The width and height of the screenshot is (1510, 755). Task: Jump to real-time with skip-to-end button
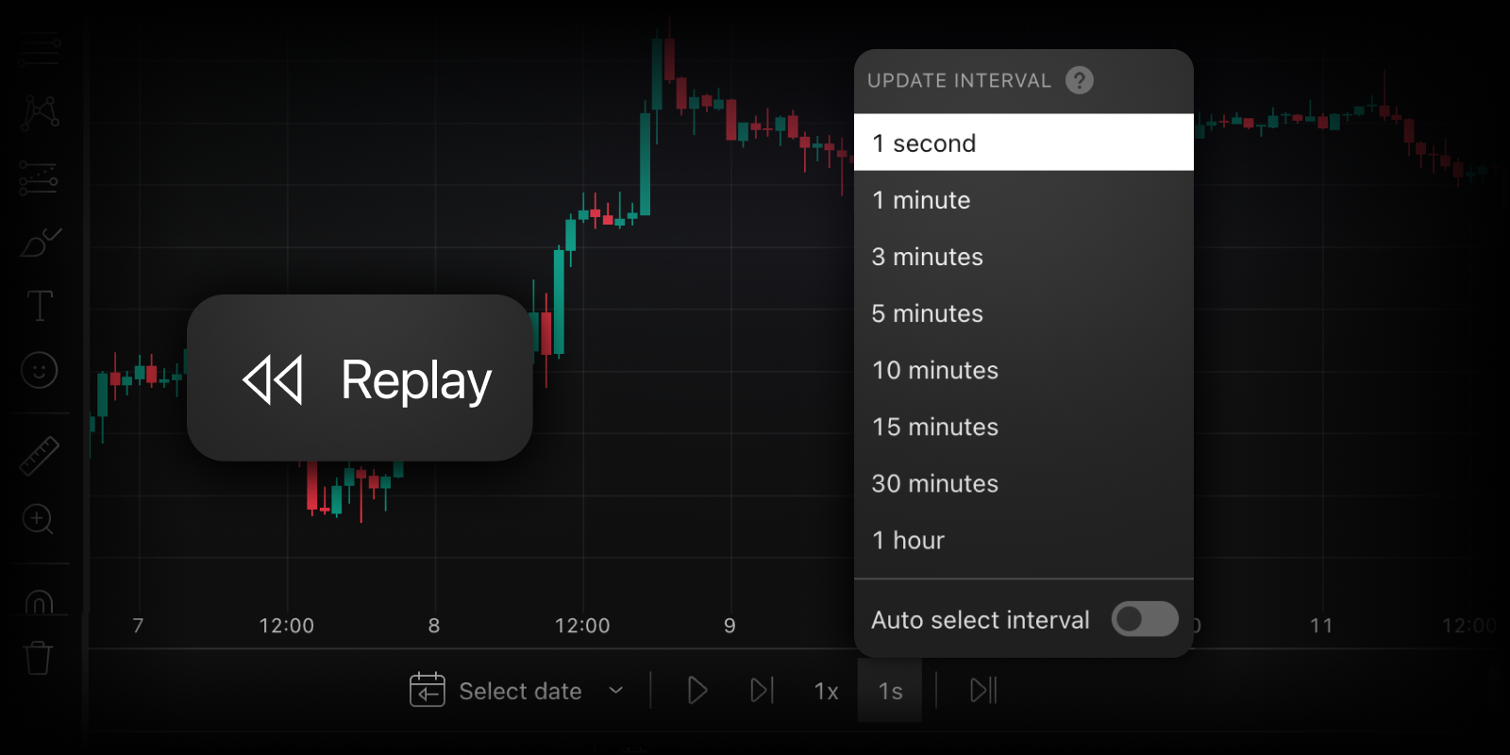pyautogui.click(x=982, y=691)
